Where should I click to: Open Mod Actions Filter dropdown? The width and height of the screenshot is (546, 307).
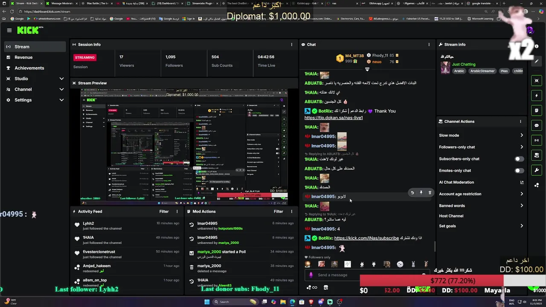[279, 211]
